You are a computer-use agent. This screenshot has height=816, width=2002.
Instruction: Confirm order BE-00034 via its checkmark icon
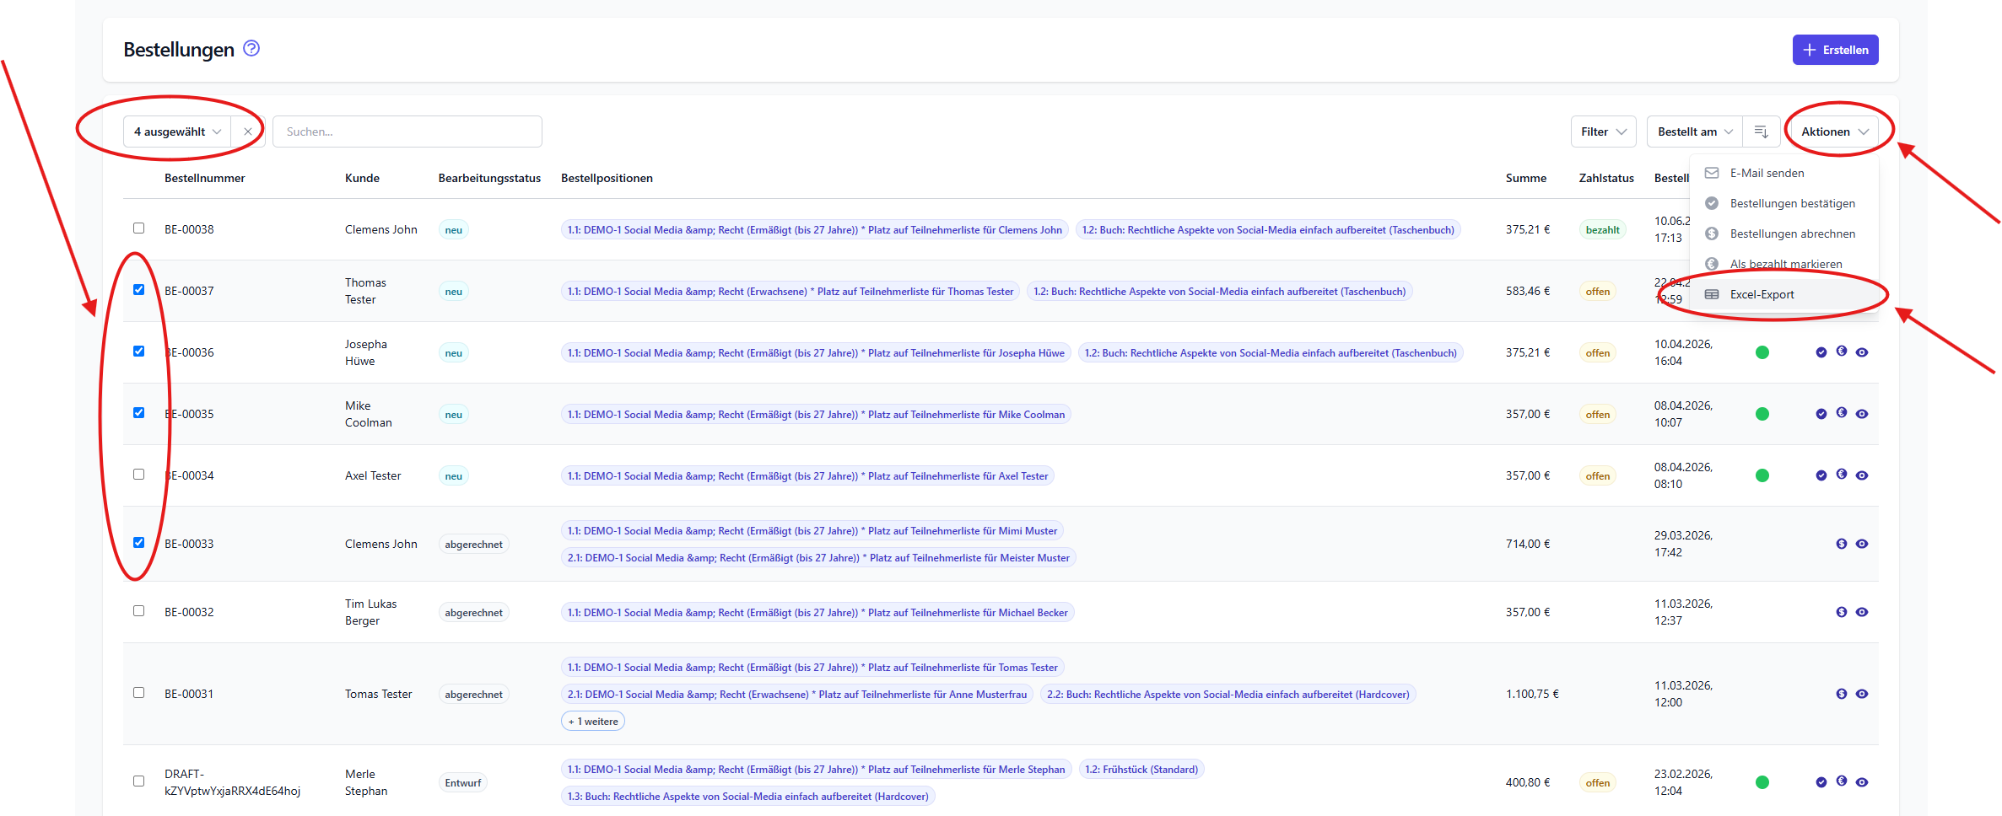click(x=1821, y=475)
